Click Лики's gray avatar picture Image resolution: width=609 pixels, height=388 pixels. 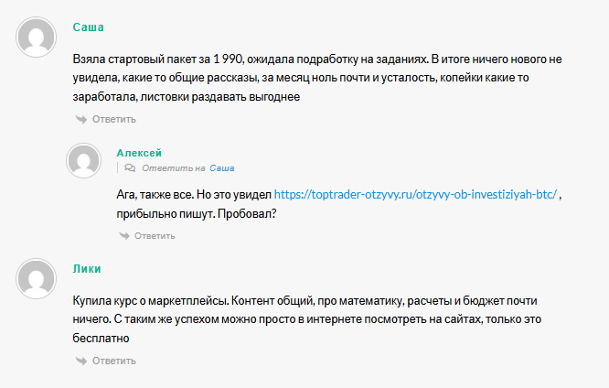click(x=35, y=276)
